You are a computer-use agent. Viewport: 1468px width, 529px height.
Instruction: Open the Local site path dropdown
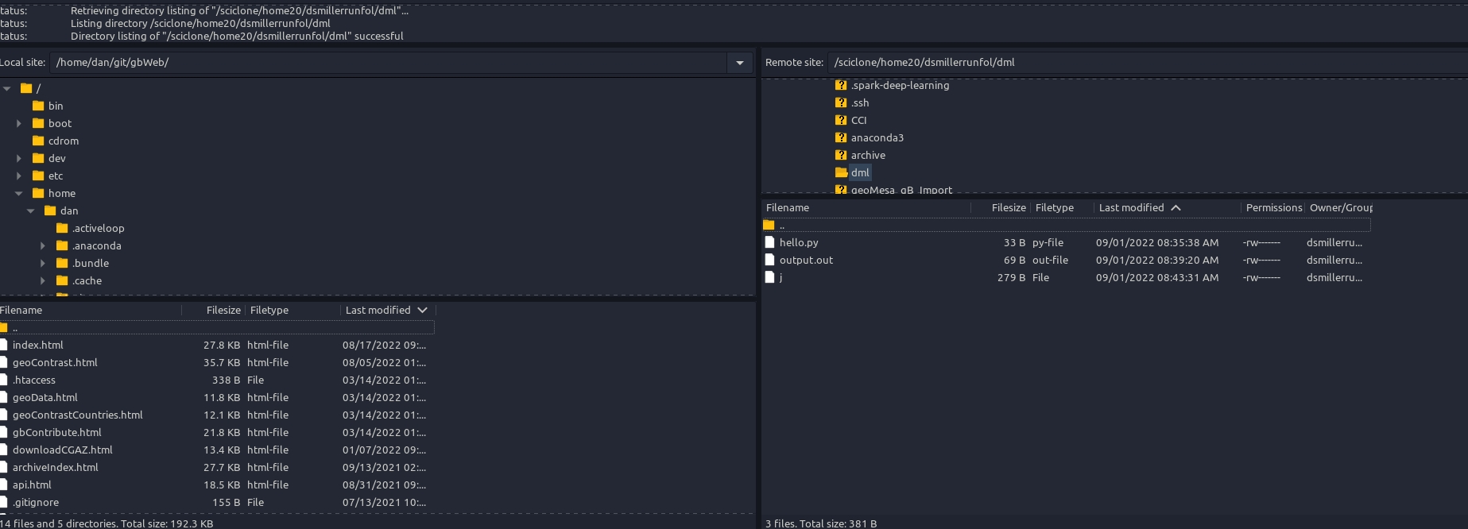pyautogui.click(x=739, y=63)
